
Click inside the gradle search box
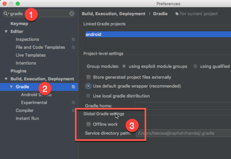click(x=39, y=14)
